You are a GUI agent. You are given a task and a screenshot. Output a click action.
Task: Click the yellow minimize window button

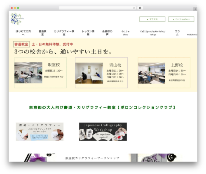[15, 8]
